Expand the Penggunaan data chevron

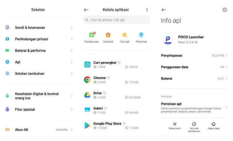pyautogui.click(x=226, y=67)
